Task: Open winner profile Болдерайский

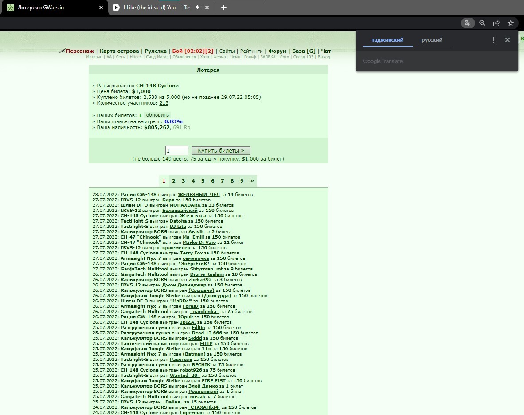Action: point(180,211)
